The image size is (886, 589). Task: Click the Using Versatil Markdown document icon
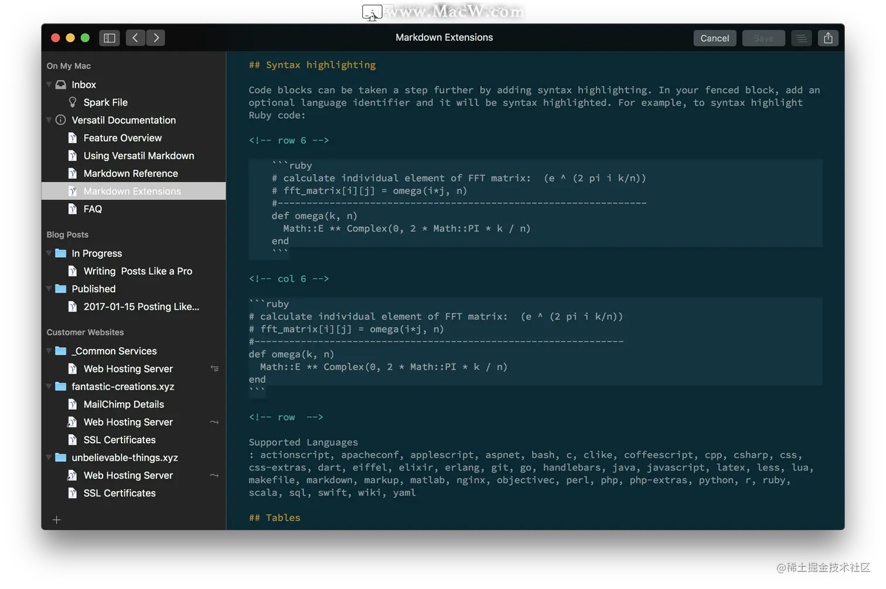click(73, 156)
